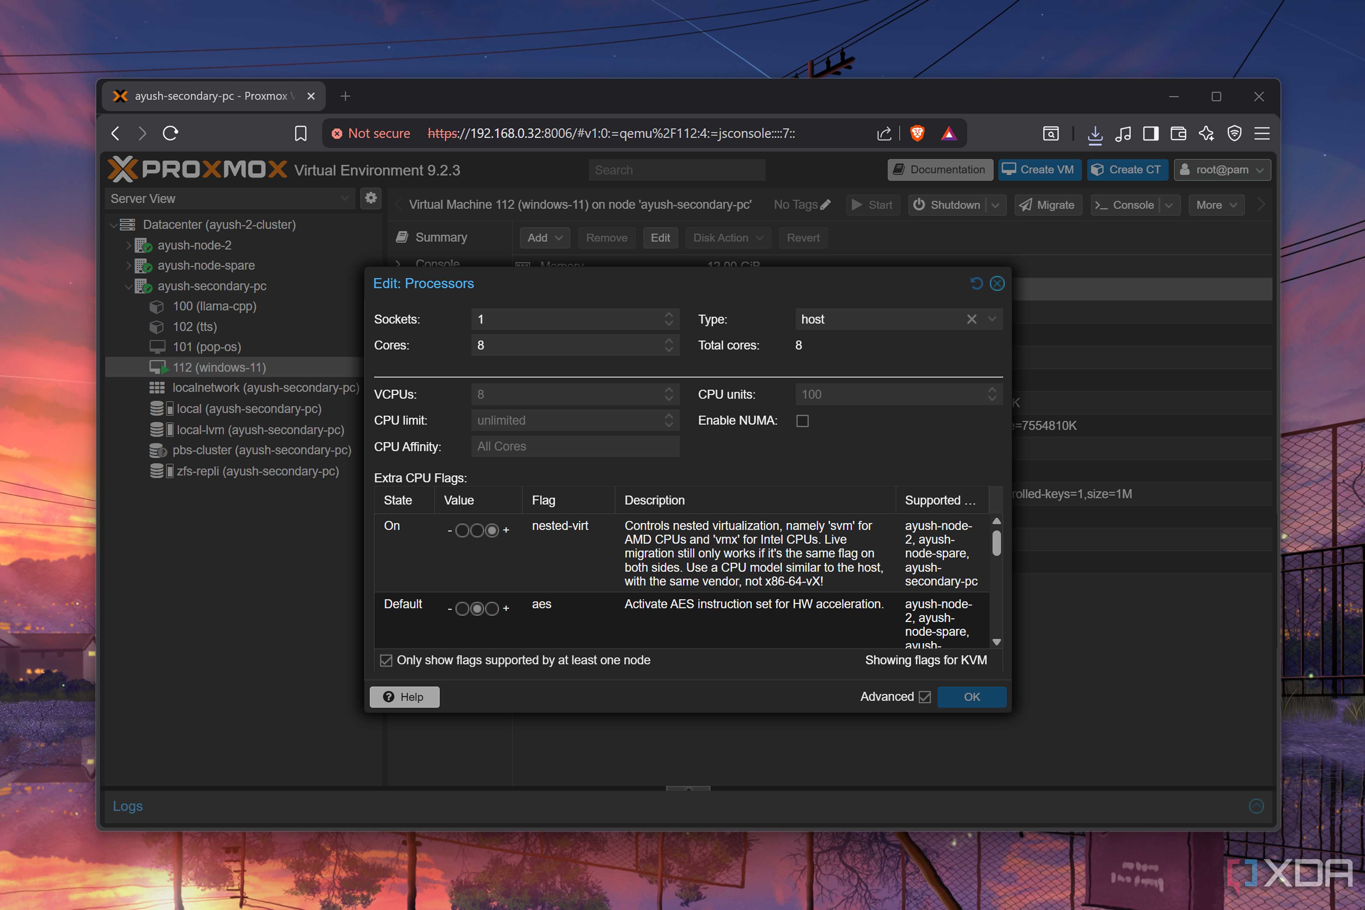Select container 100 (llama-cpp)
Image resolution: width=1365 pixels, height=910 pixels.
tap(214, 306)
